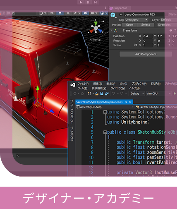Open the 編集(E) menu in Visual Studio

(x=98, y=84)
